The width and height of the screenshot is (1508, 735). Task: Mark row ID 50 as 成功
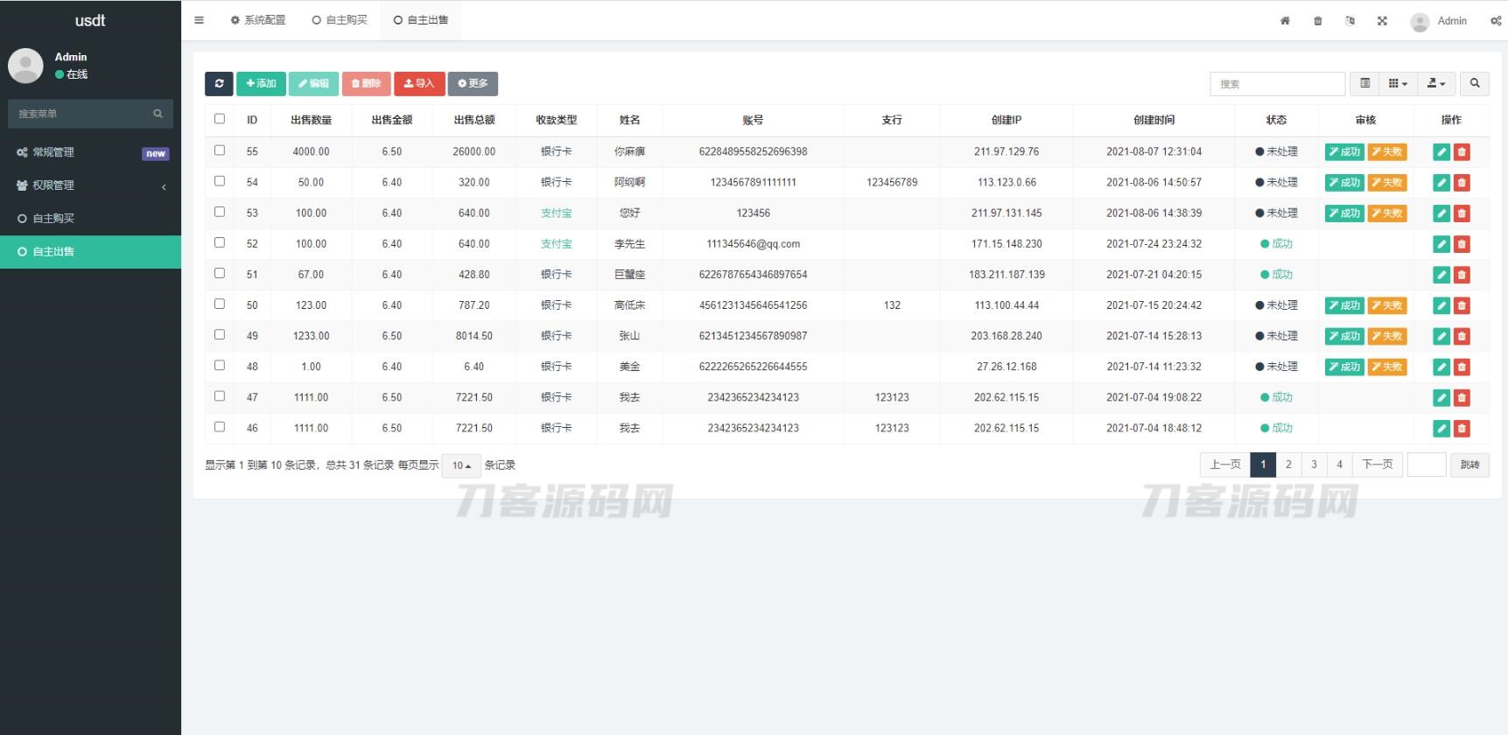point(1343,305)
